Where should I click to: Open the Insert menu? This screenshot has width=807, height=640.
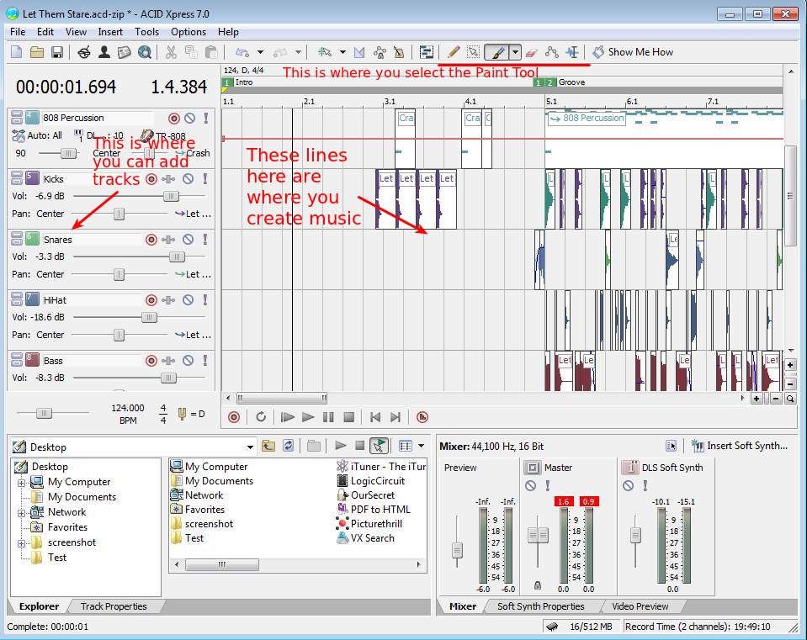110,32
